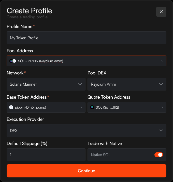
Task: Open the Execution Provider dropdown
Action: tap(86, 131)
